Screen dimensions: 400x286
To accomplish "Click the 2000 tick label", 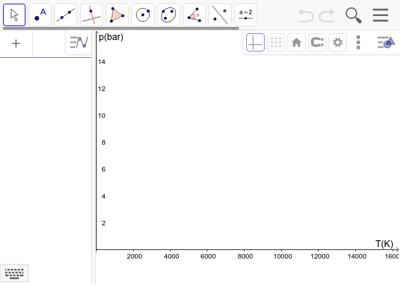I will (x=134, y=256).
